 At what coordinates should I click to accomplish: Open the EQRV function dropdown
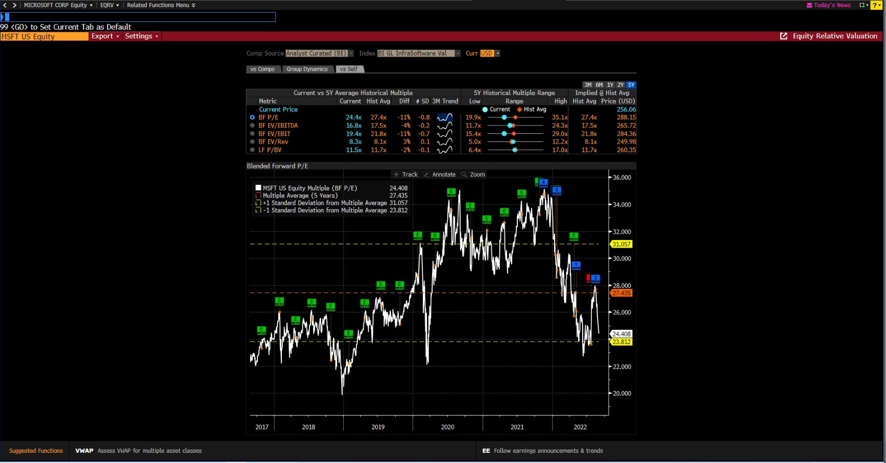(110, 5)
